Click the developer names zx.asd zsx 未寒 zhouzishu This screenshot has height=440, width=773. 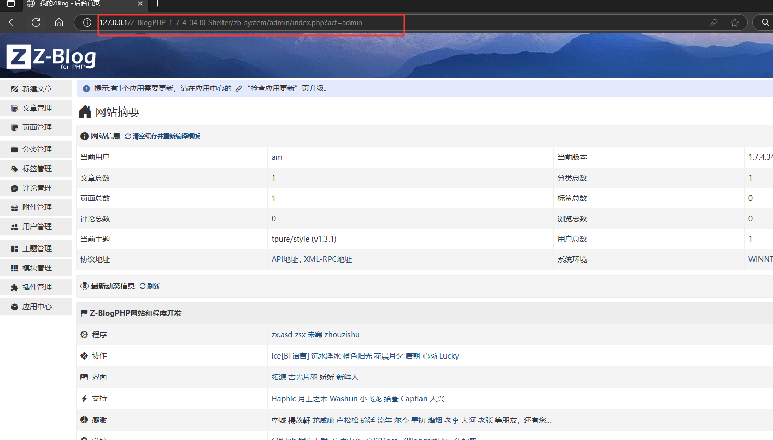tap(315, 335)
